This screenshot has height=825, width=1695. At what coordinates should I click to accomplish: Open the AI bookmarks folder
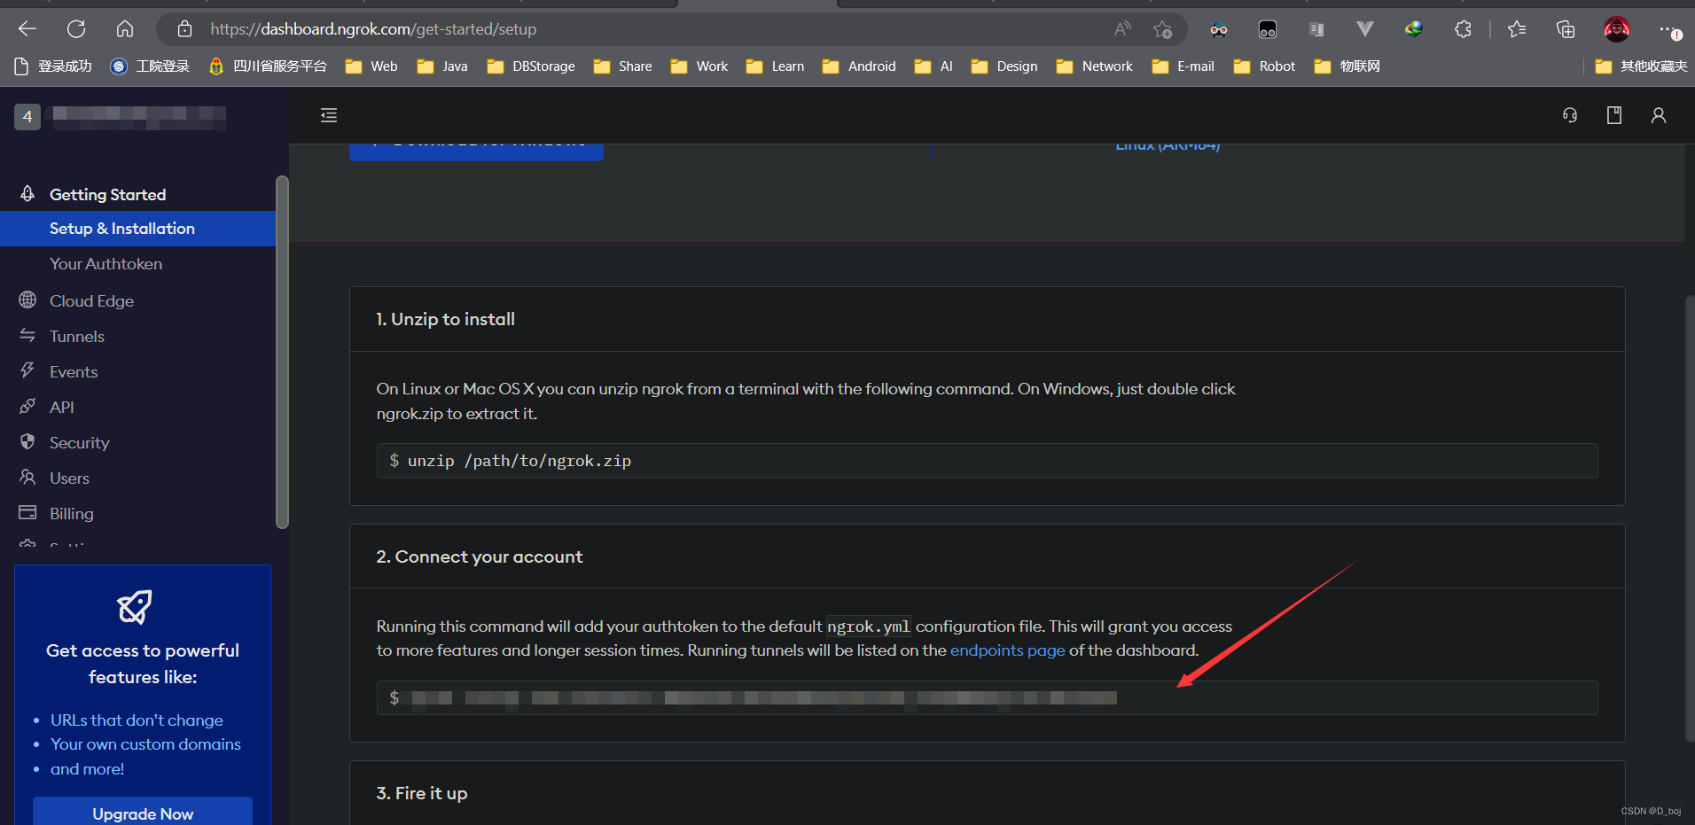934,66
